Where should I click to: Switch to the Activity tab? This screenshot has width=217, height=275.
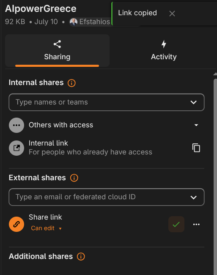point(164,50)
